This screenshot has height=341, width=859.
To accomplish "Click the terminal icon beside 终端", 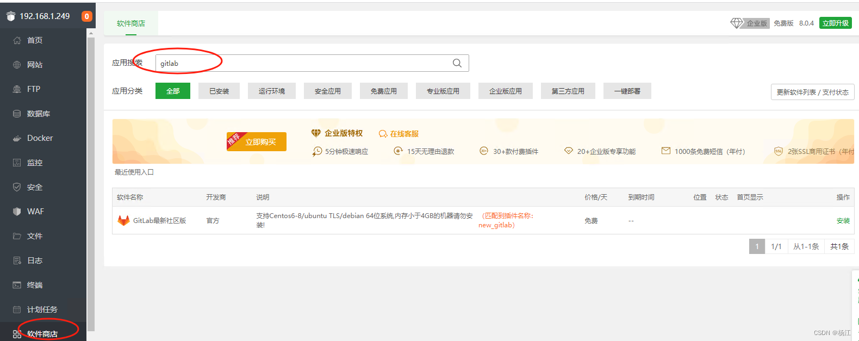I will 17,285.
